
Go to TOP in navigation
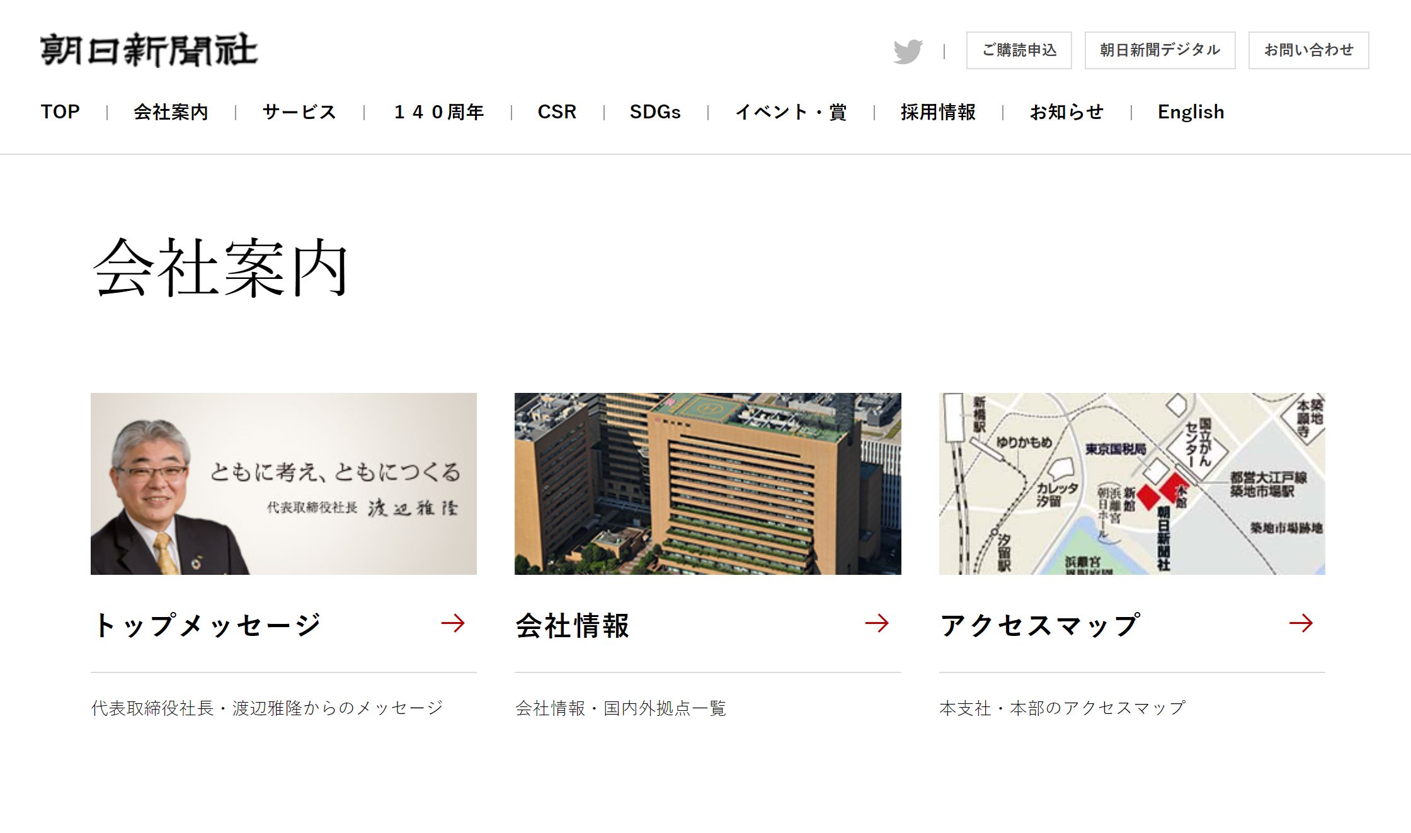coord(60,112)
